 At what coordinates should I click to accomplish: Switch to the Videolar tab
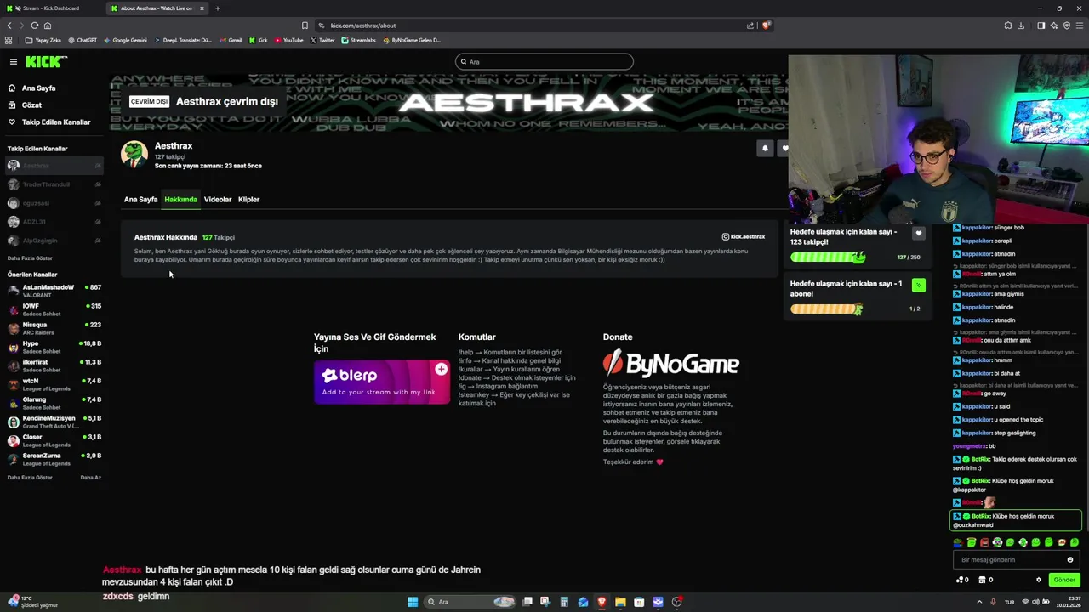click(x=218, y=200)
